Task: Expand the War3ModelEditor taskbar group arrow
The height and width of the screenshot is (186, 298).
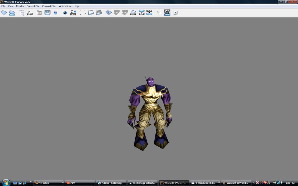Action: coord(219,183)
